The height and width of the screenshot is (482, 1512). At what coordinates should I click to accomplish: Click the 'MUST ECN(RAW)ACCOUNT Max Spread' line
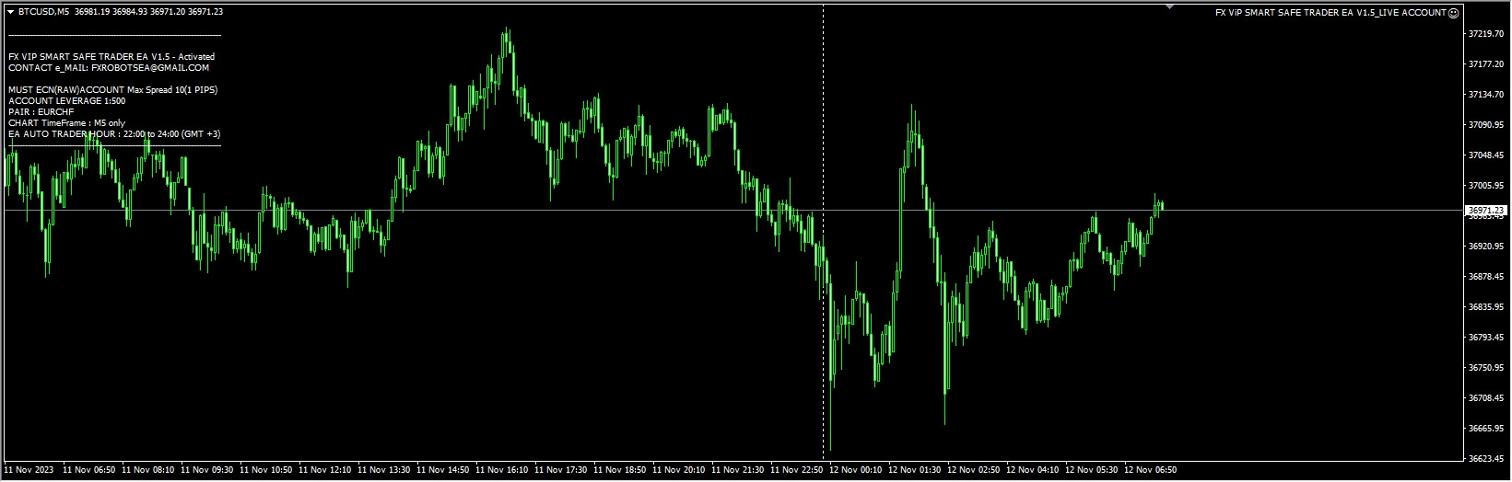pyautogui.click(x=112, y=90)
